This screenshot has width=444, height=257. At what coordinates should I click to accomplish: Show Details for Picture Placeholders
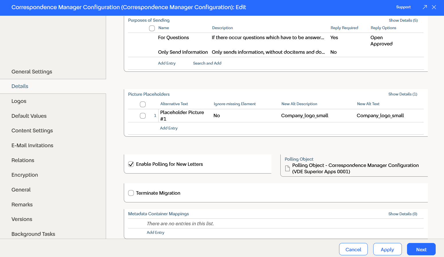(x=402, y=94)
